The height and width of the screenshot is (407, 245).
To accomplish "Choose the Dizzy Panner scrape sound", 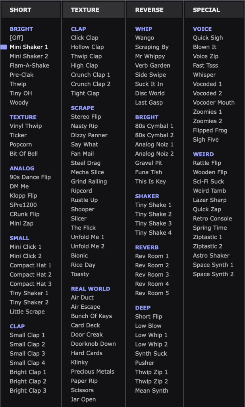I will pos(89,135).
